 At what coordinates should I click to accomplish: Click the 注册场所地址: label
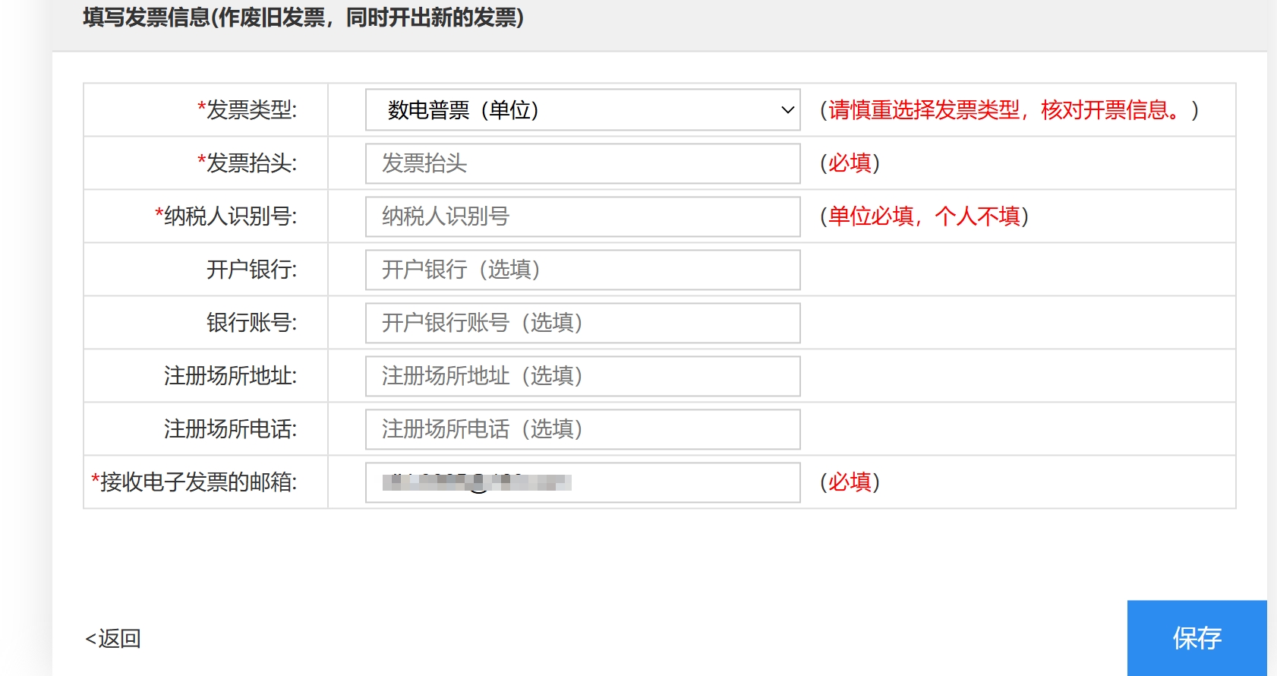tap(231, 376)
